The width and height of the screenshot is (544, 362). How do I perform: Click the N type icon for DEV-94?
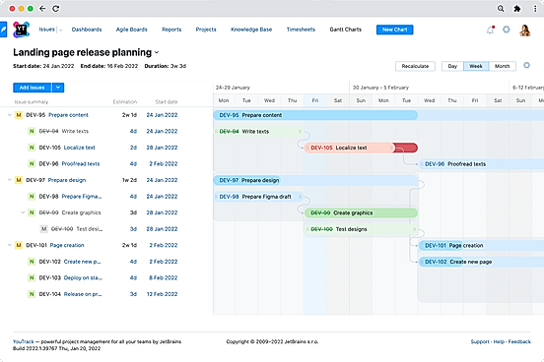point(32,131)
